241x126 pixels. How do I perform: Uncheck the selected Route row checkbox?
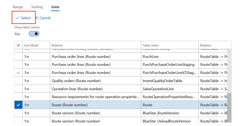(18, 105)
